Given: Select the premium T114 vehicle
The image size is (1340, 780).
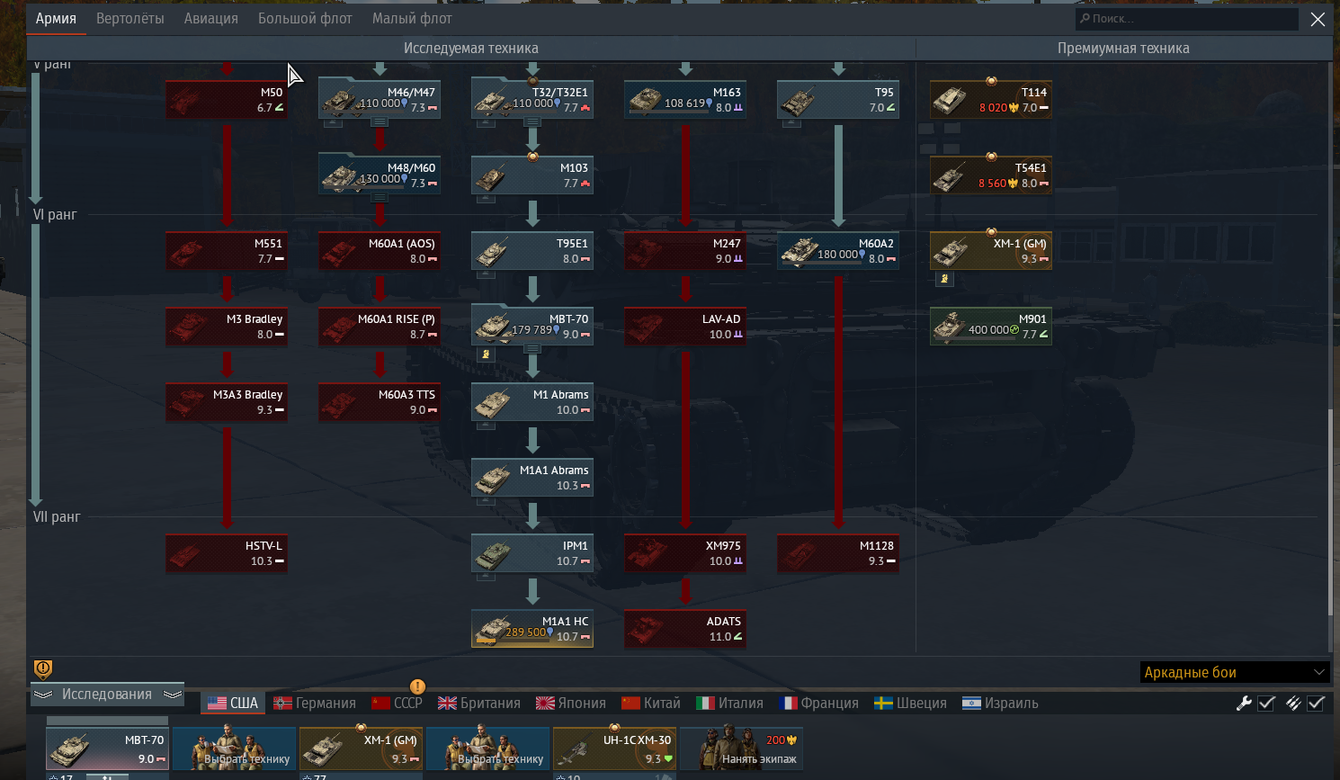Looking at the screenshot, I should [991, 99].
